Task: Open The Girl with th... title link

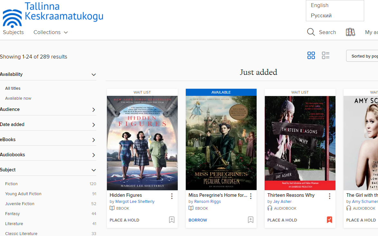Action: 362,195
